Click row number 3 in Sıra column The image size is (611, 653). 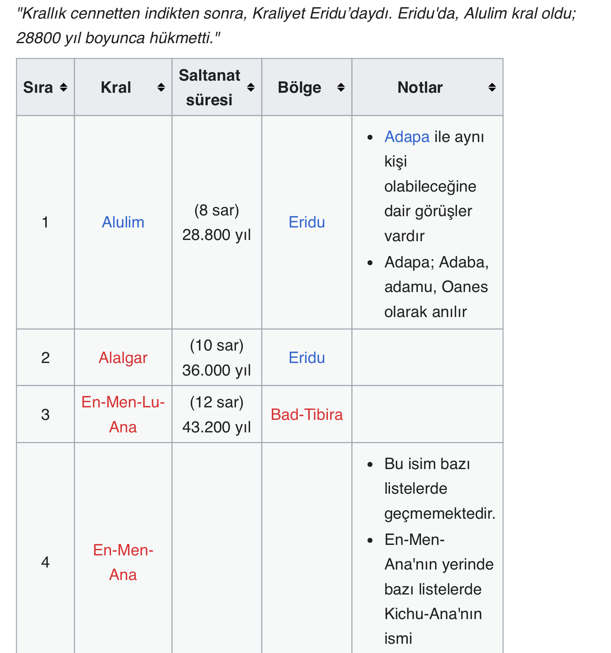tap(45, 415)
